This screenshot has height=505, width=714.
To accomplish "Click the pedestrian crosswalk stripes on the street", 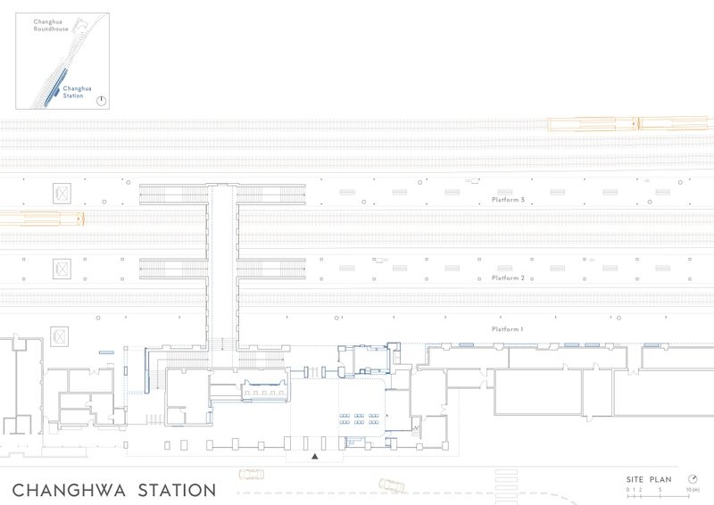I will (506, 487).
